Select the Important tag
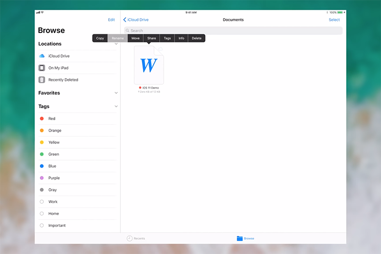 point(77,225)
